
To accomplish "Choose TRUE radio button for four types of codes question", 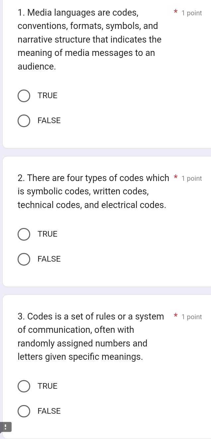I will pyautogui.click(x=24, y=234).
